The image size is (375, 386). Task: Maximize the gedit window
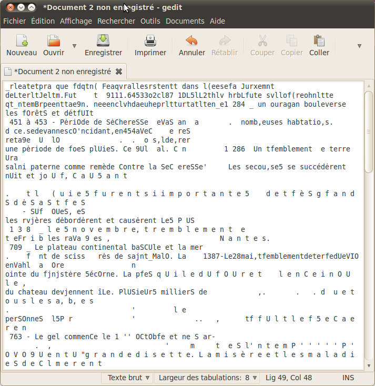[x=32, y=7]
